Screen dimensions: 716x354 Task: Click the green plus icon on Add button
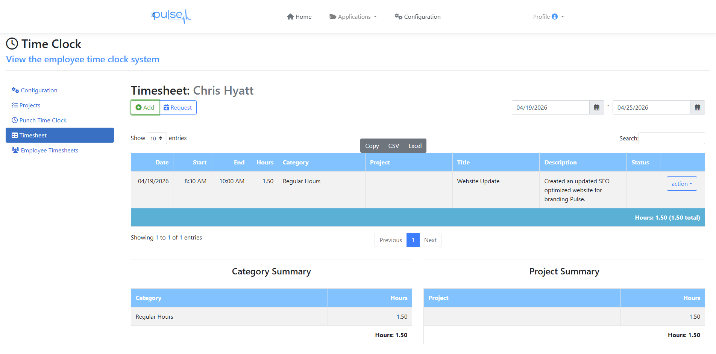coord(139,107)
